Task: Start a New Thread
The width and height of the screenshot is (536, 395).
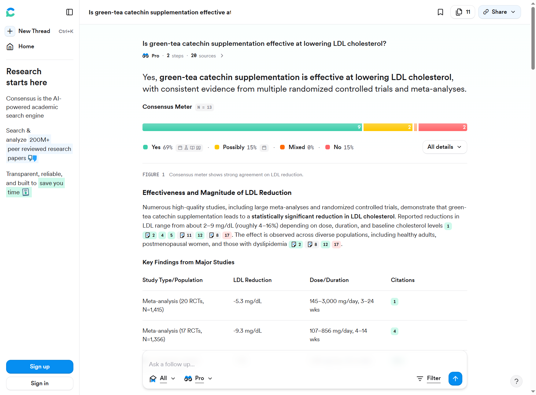Action: point(34,31)
